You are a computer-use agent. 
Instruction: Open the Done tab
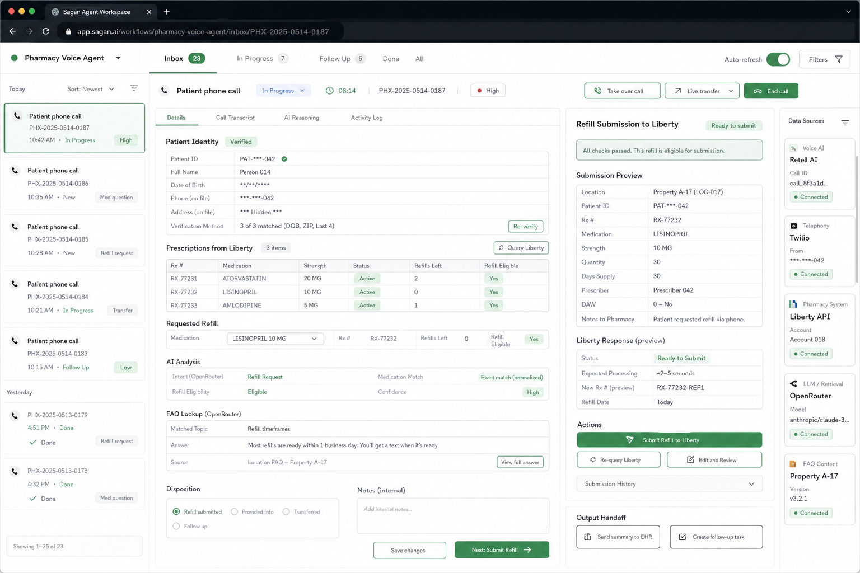[391, 59]
